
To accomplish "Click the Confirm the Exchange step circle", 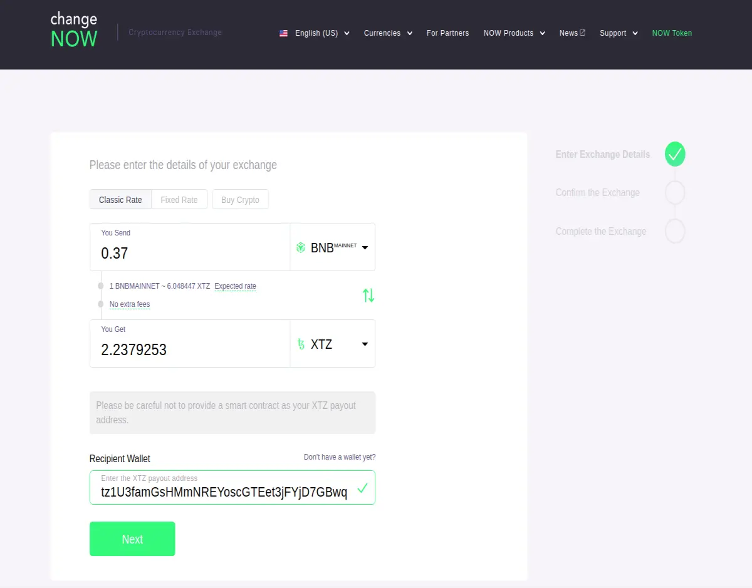I will [x=675, y=193].
